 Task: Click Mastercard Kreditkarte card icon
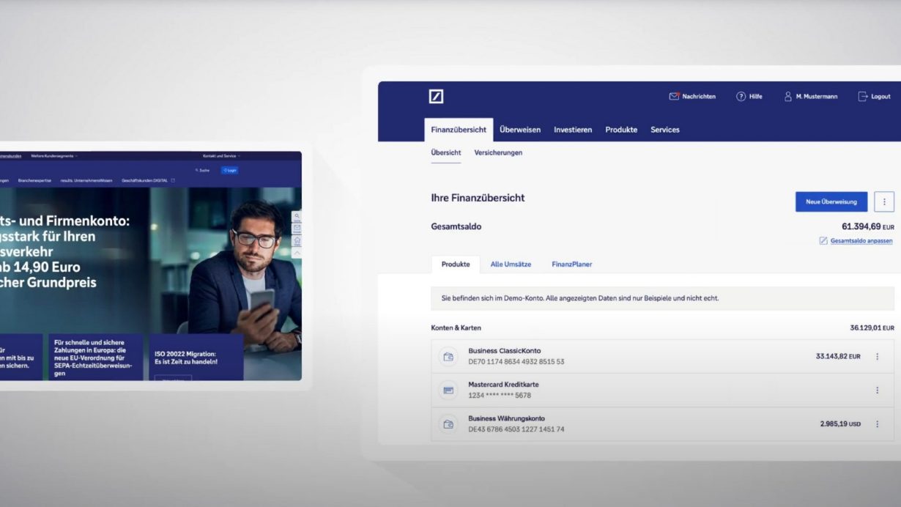click(448, 391)
